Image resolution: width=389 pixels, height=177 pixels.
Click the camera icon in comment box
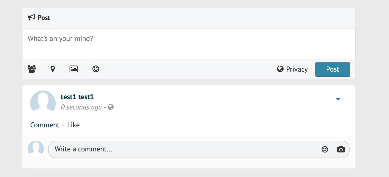[341, 149]
